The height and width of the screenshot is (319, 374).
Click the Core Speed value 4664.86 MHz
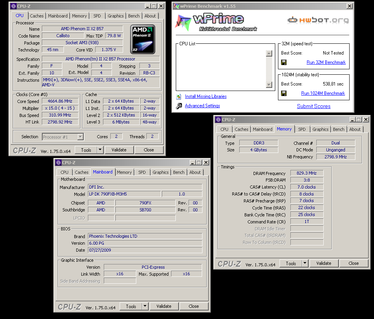tap(60, 101)
